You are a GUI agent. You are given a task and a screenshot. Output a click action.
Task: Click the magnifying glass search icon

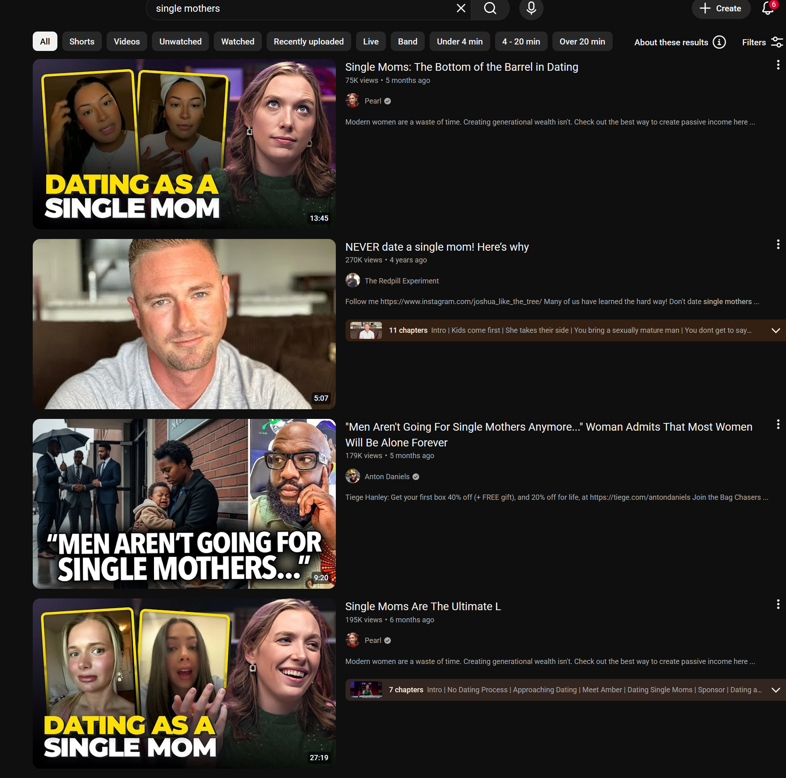point(490,8)
